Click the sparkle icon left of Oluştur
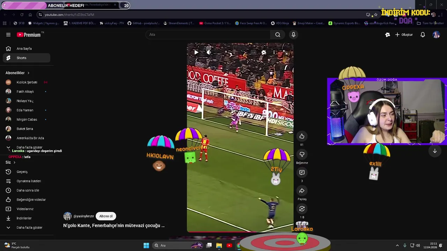This screenshot has height=251, width=447. click(387, 35)
